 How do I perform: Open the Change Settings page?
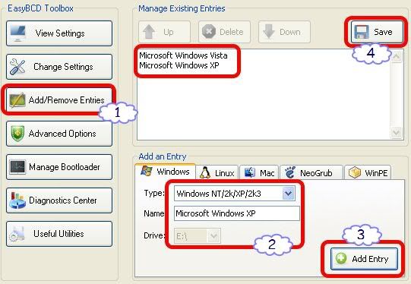coord(59,67)
